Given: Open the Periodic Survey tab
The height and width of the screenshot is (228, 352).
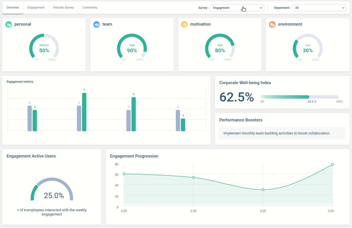Looking at the screenshot, I should pos(64,8).
